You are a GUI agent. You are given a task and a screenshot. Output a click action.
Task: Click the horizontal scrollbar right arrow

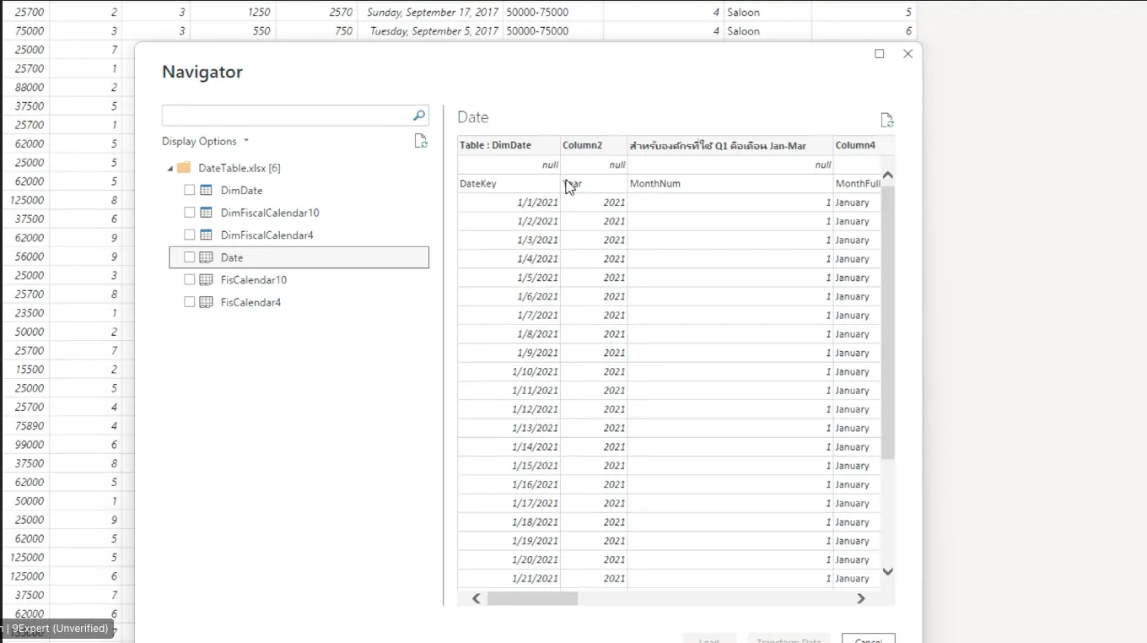pos(861,598)
